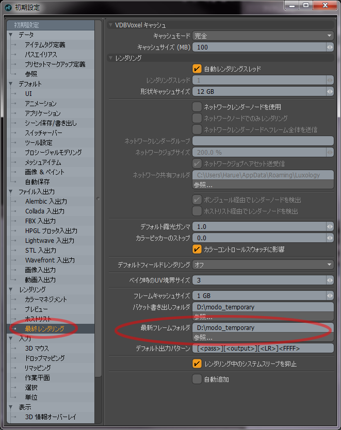
Task: Toggle ホストリスト経由でレンダーノードを検出 checkbox
Action: tap(197, 211)
